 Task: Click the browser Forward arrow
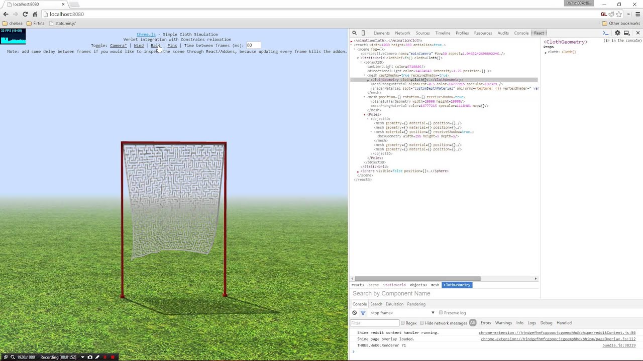coord(16,14)
